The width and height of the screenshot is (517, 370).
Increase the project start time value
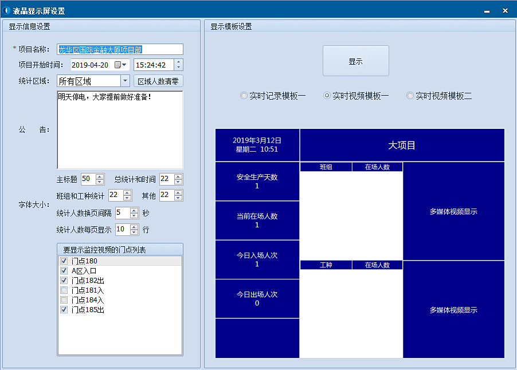click(178, 62)
